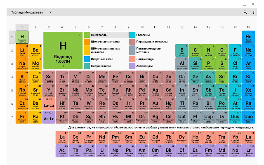Image resolution: width=264 pixels, height=165 pixels.
Task: Open the search magnifier icon
Action: pos(245,12)
